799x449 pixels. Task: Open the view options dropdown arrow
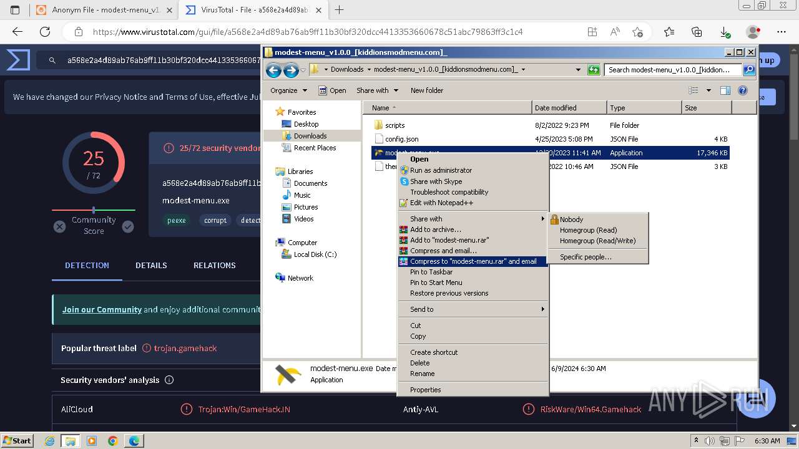(x=708, y=90)
